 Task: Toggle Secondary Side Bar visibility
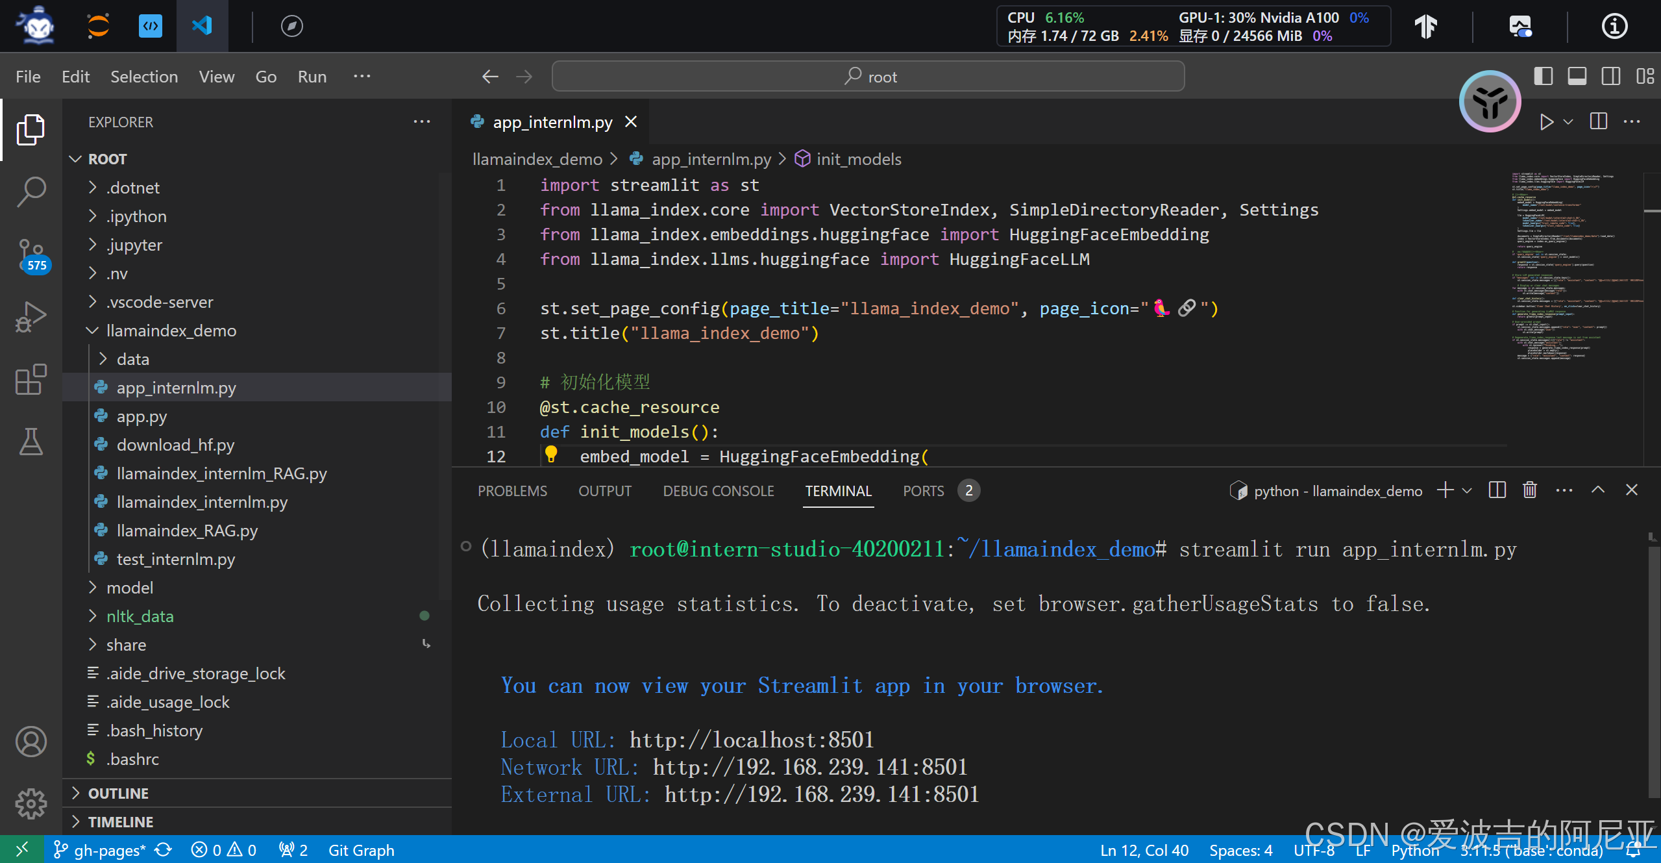click(x=1611, y=77)
